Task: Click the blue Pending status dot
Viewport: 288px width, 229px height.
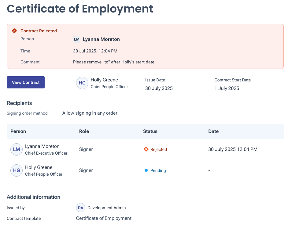Action: pos(146,170)
